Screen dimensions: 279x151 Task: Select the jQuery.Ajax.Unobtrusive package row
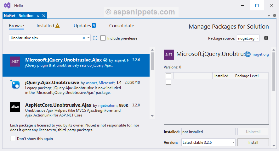click(76, 88)
